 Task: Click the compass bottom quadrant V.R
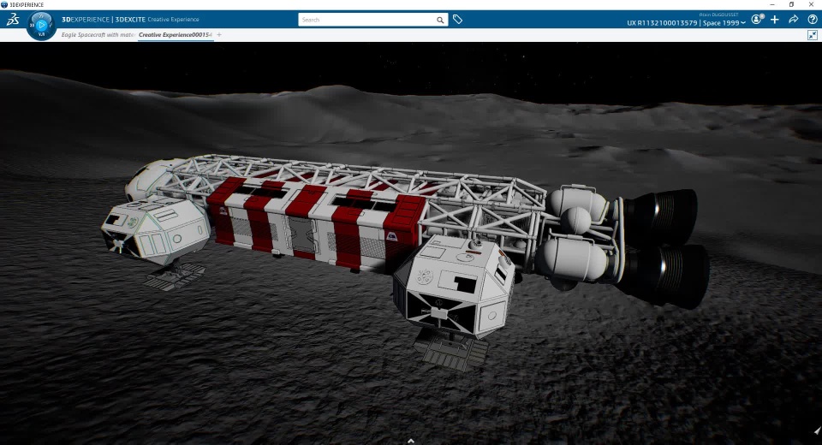[41, 34]
